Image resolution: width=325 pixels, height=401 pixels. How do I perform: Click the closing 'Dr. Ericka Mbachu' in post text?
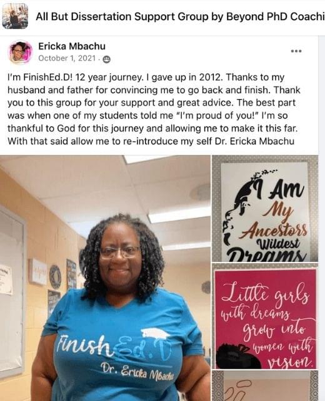click(x=254, y=141)
